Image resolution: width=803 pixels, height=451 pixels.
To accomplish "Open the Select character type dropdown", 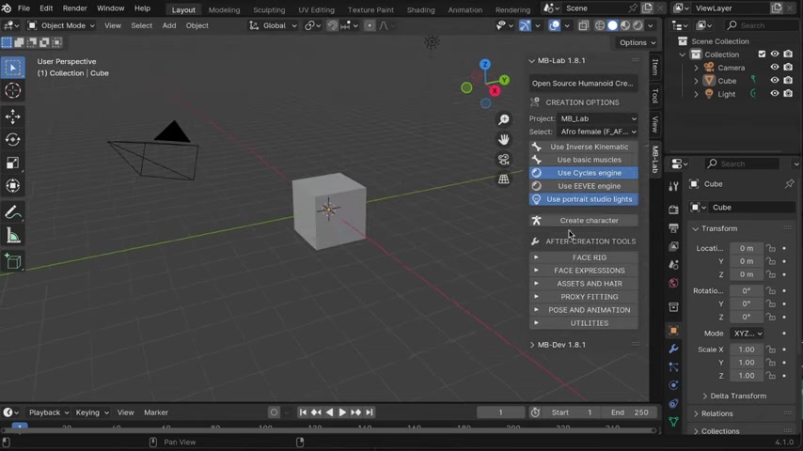I will 598,132.
